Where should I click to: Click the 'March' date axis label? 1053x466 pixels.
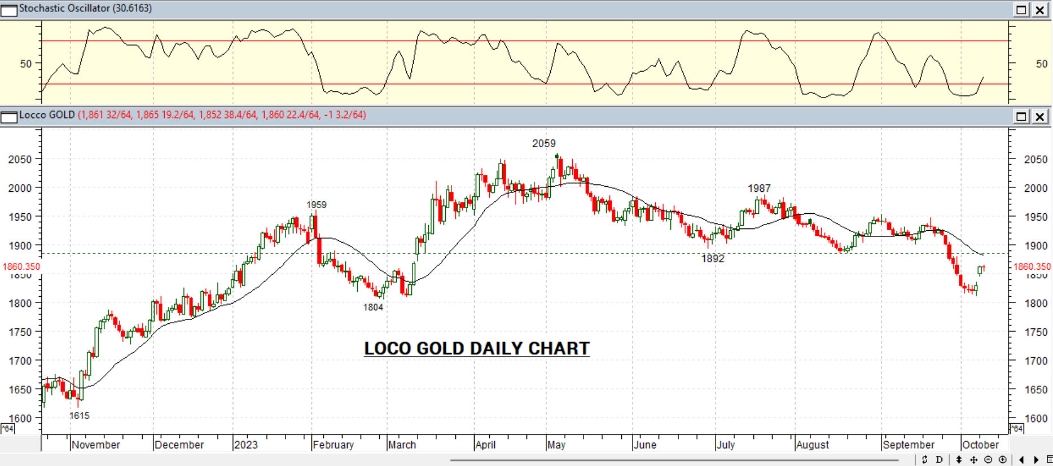point(402,445)
